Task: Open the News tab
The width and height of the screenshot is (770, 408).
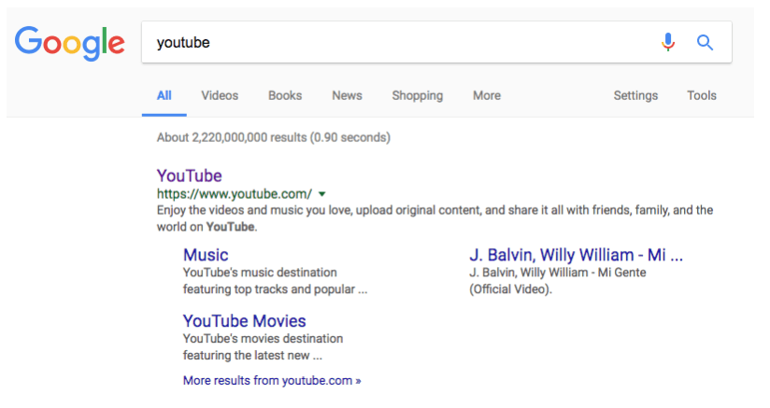Action: [x=347, y=95]
